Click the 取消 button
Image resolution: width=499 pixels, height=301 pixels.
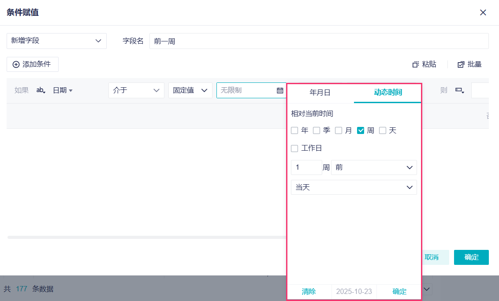(x=432, y=257)
